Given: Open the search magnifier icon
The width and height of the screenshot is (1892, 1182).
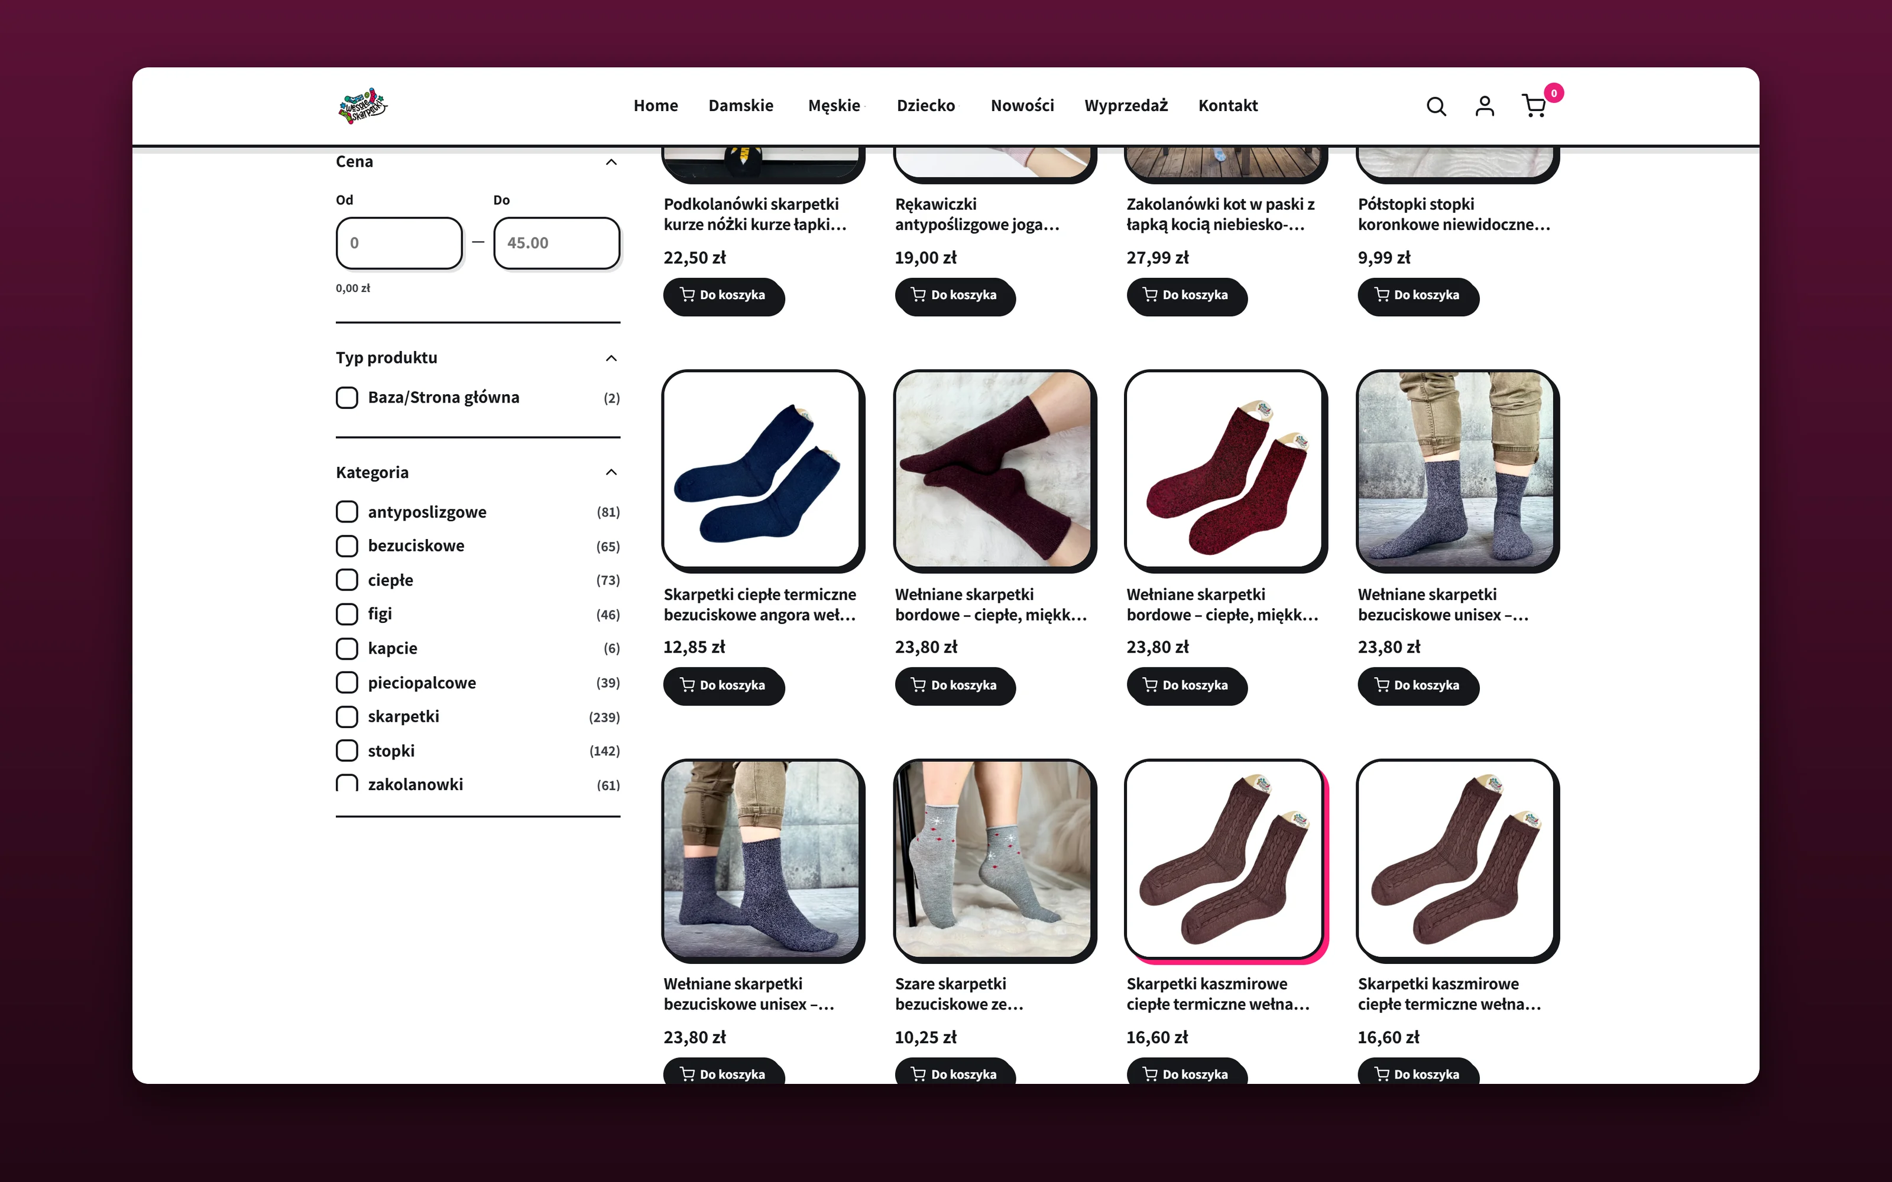Looking at the screenshot, I should click(1436, 106).
